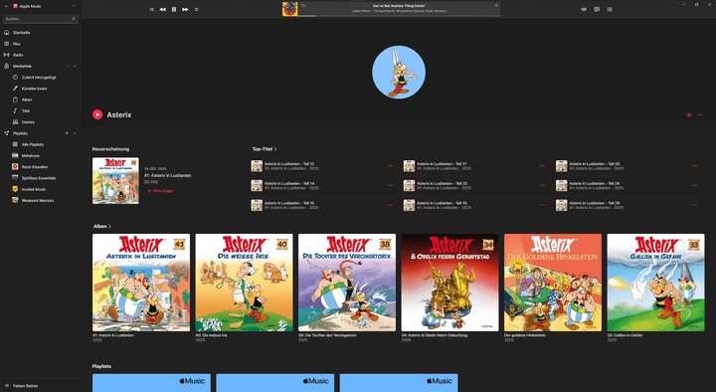The image size is (716, 392).
Task: Show lyrics panel
Action: (x=597, y=10)
